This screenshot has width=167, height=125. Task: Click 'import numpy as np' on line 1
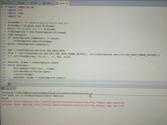(21, 7)
